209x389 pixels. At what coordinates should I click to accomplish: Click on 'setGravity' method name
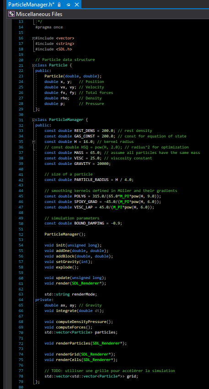[67, 262]
